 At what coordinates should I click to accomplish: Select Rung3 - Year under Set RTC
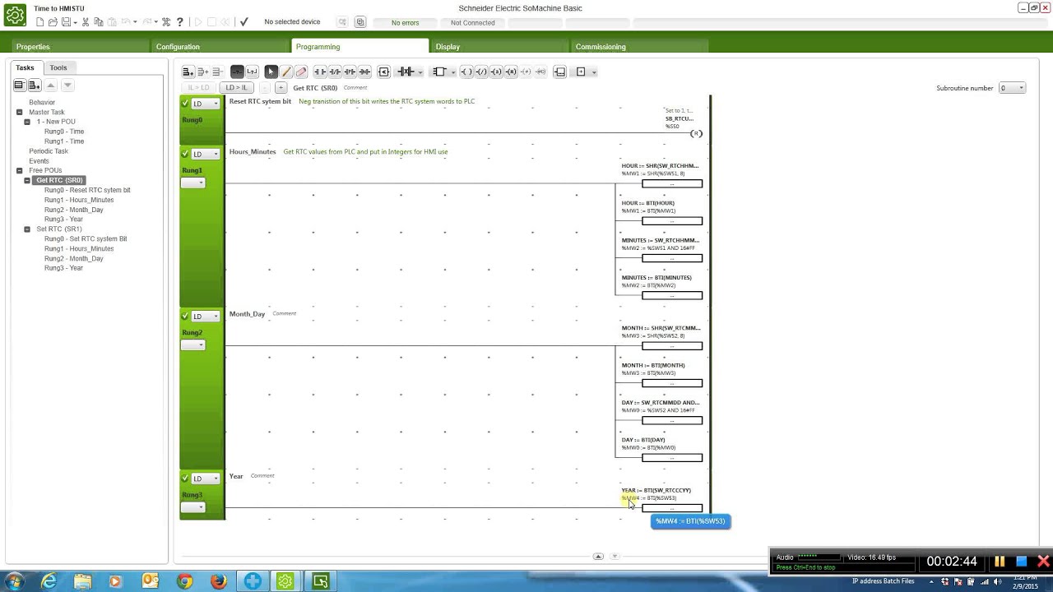point(63,268)
